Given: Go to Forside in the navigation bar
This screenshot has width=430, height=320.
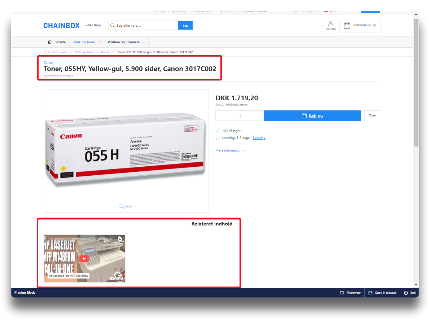Looking at the screenshot, I should point(57,42).
